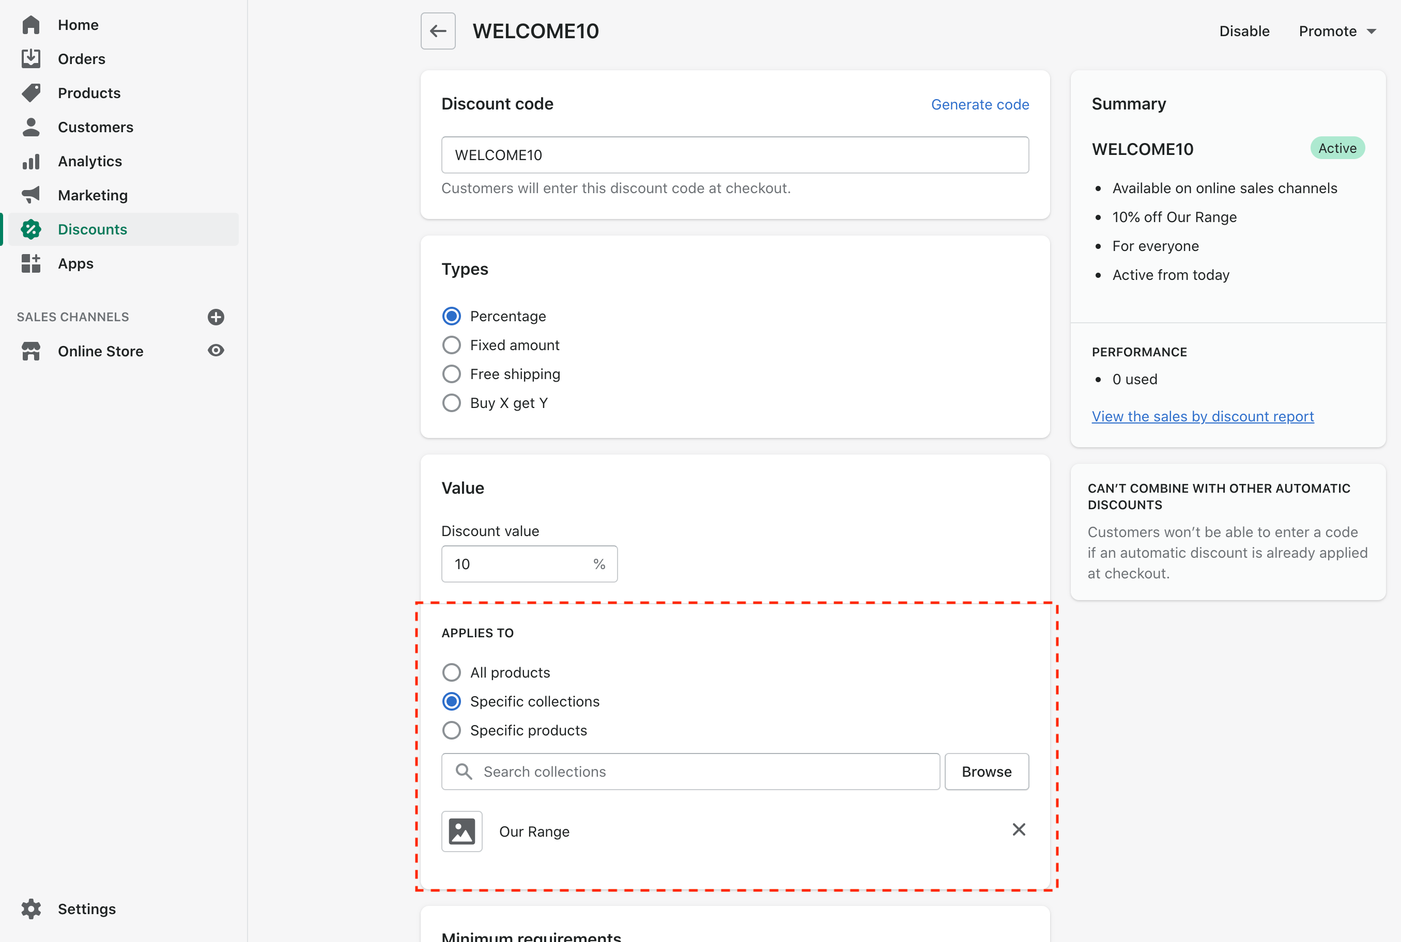1401x942 pixels.
Task: Click the Analytics bar chart icon
Action: (x=30, y=161)
